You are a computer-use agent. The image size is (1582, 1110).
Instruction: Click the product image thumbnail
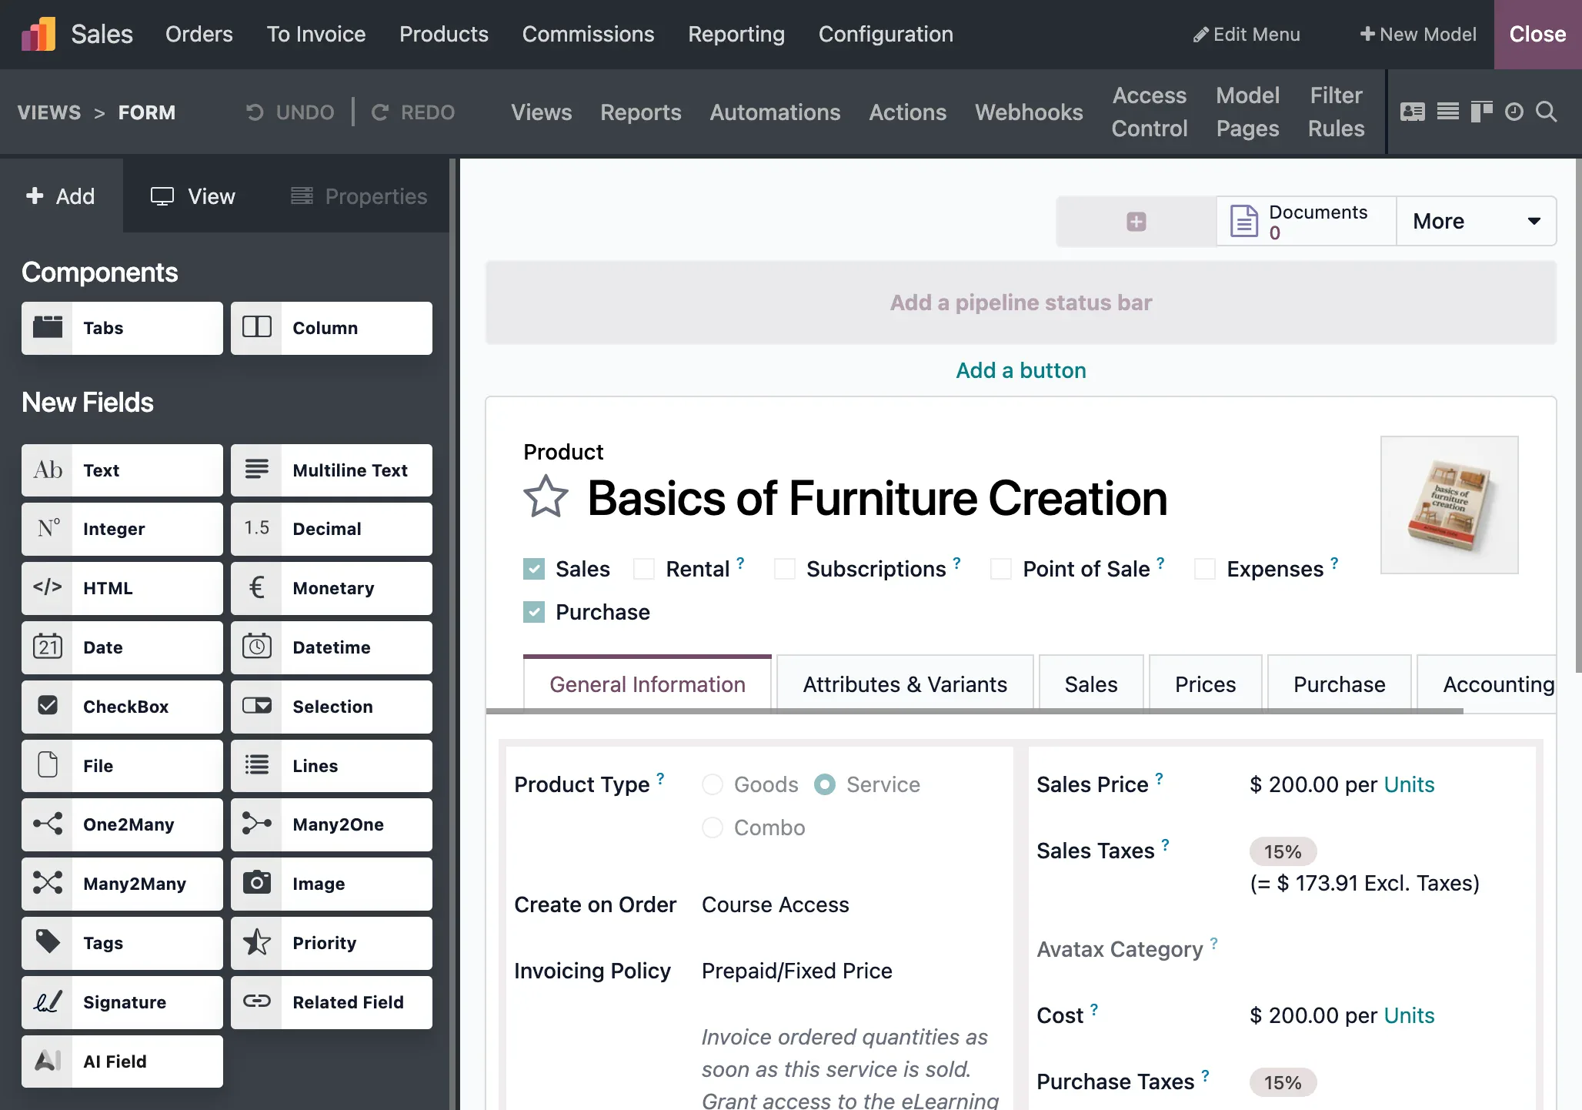(x=1449, y=505)
